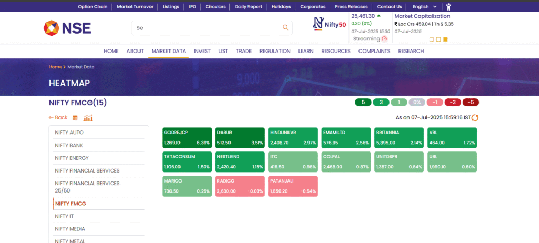
Task: Select second carousel square indicator
Action: point(438,39)
